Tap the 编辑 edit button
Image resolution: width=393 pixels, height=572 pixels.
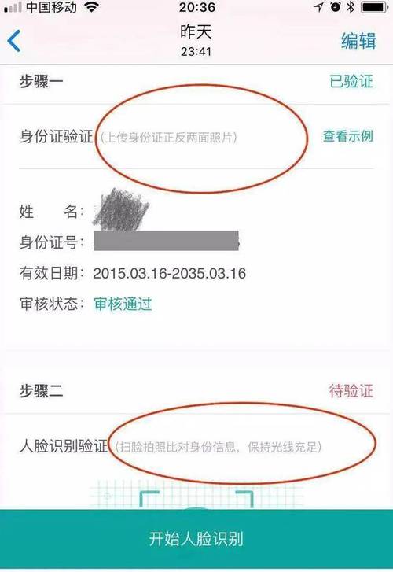click(x=358, y=40)
